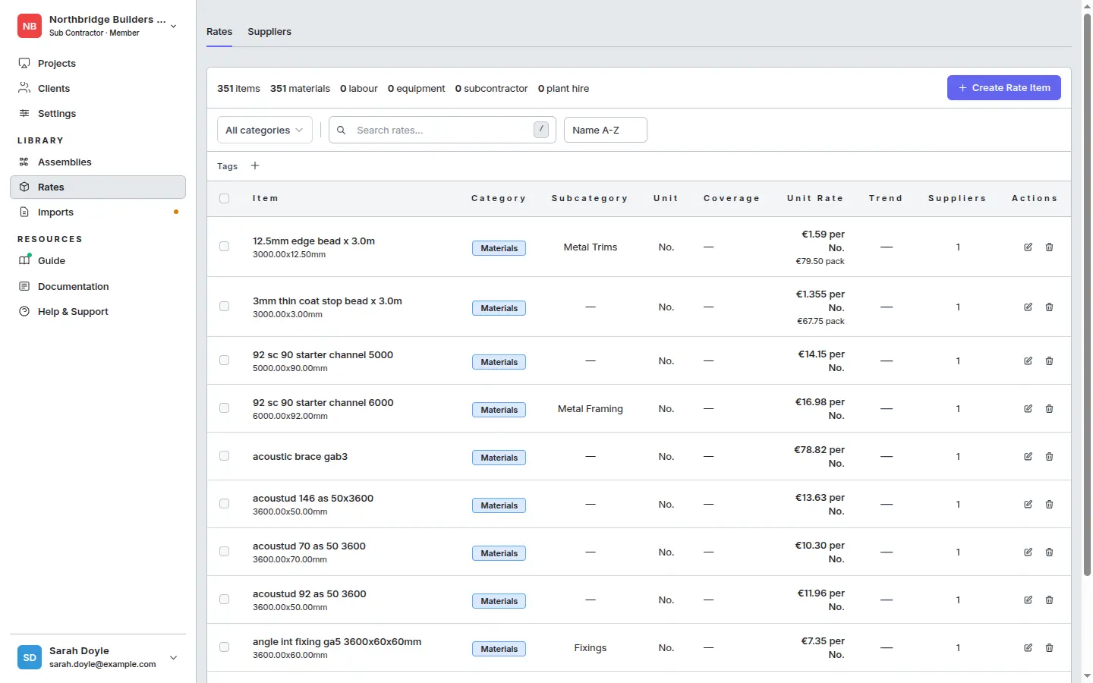This screenshot has width=1093, height=683.
Task: Delete acoustud 146 as 50x3600
Action: coord(1049,504)
